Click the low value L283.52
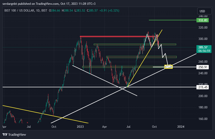215x139 pixels. click(80, 11)
